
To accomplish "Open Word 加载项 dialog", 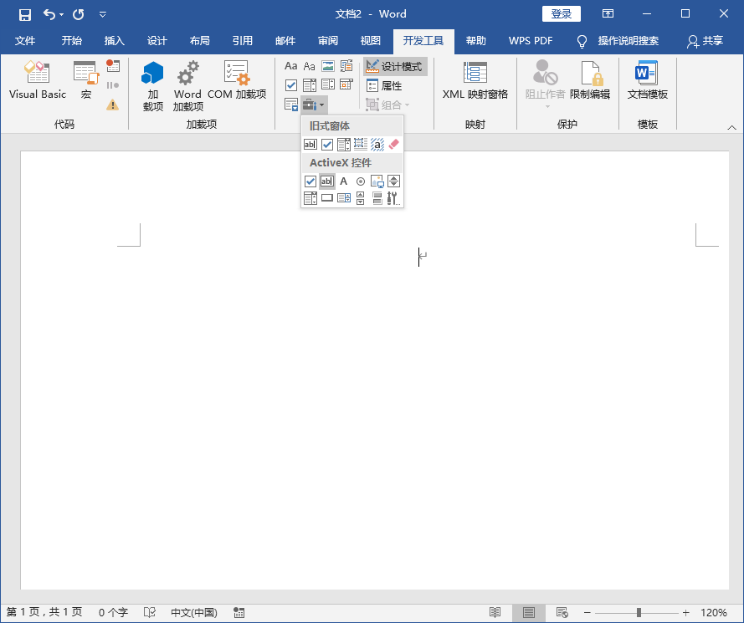I will [188, 86].
